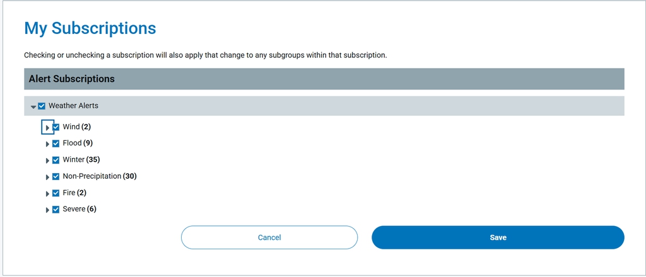This screenshot has width=646, height=277.
Task: Click the Alert Subscriptions header bar
Action: point(324,79)
